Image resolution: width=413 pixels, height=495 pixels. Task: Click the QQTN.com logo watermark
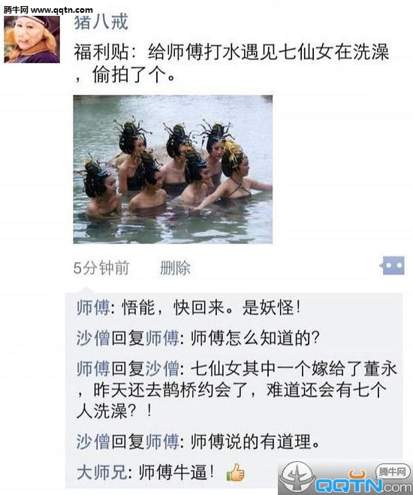345,478
